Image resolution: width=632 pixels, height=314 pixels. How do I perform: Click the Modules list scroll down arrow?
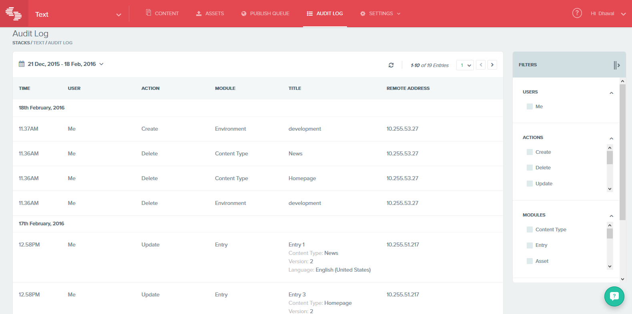click(x=610, y=266)
